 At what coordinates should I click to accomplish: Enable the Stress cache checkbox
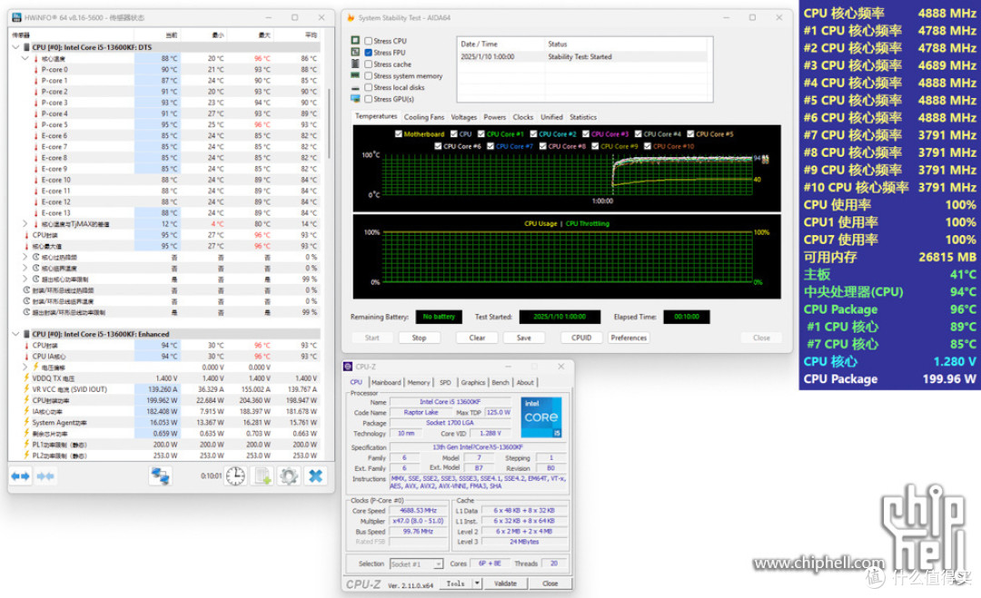click(369, 64)
